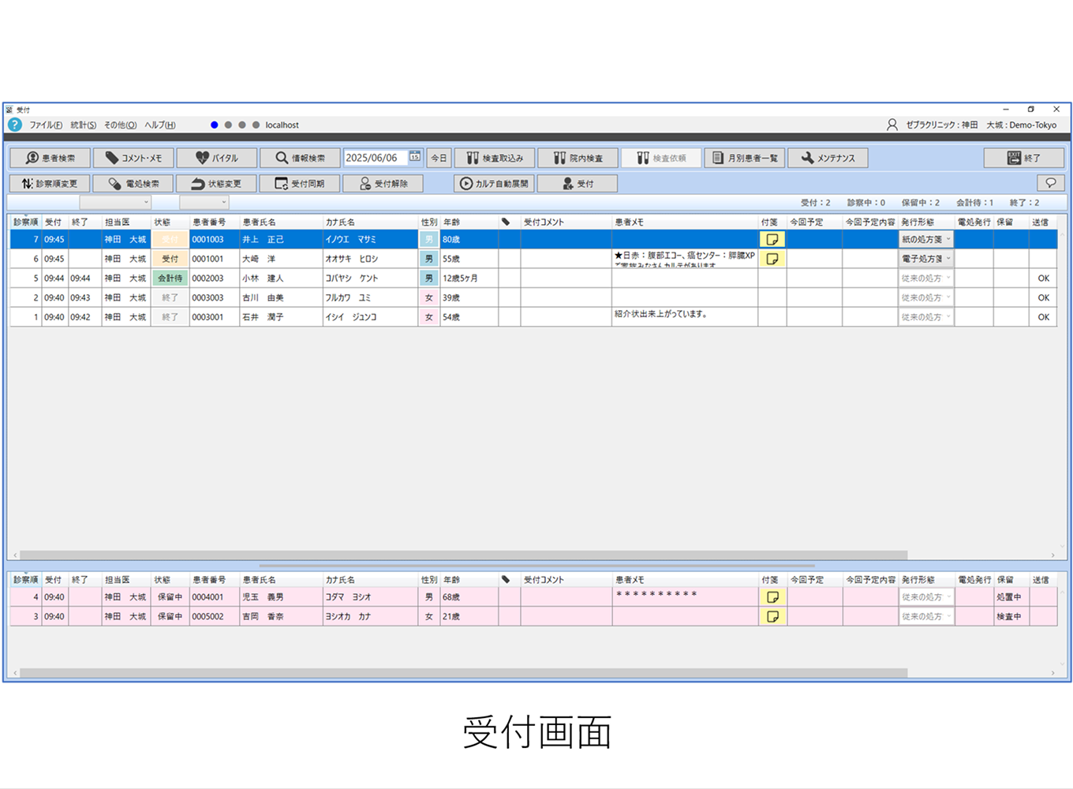Click the 受付同期 sync icon
This screenshot has height=789, width=1073.
pos(300,183)
